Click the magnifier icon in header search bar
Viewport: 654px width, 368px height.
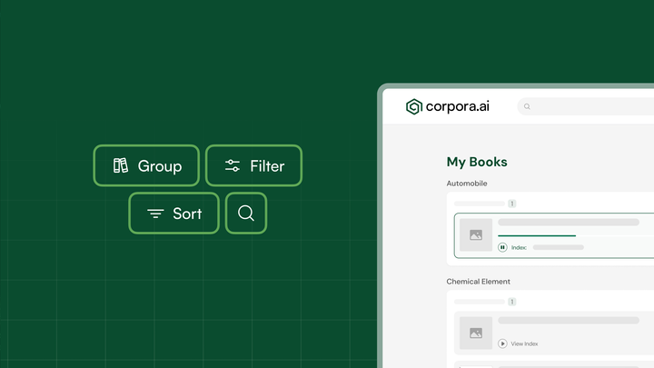point(528,107)
